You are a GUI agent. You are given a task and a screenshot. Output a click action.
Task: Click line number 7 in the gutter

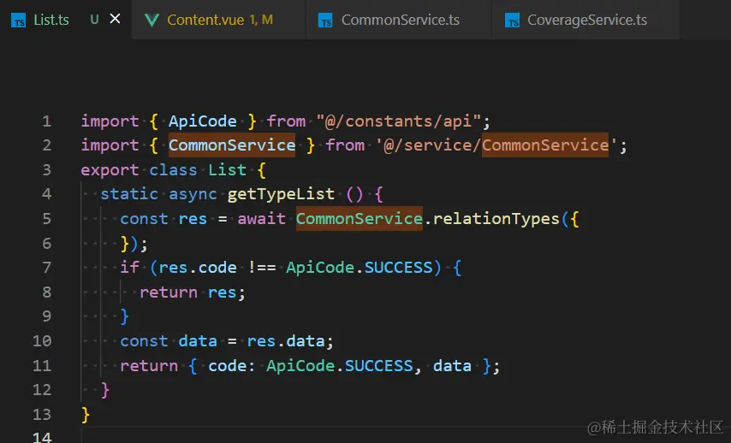coord(46,268)
